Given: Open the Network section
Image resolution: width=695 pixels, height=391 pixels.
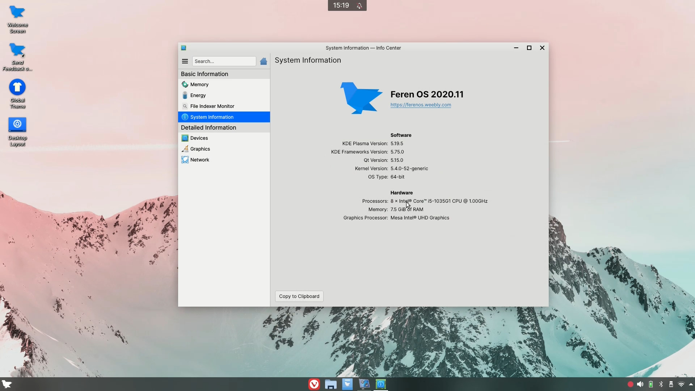Looking at the screenshot, I should [x=199, y=159].
